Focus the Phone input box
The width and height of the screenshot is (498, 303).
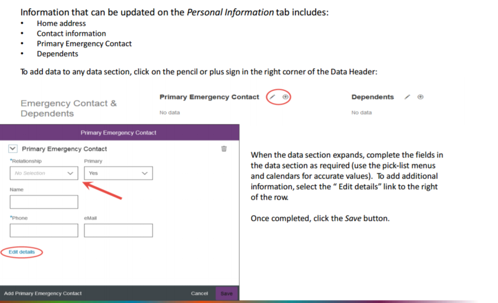pos(44,230)
